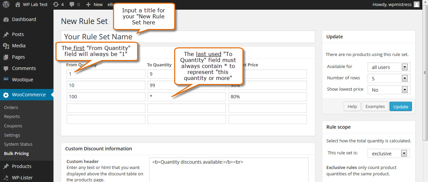428x182 pixels.
Task: Open the Bulk Pricing submenu item
Action: [x=16, y=154]
